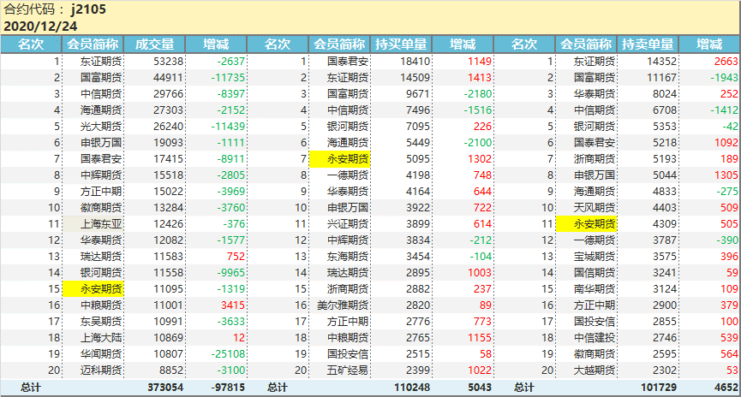Viewport: 741px width, 397px height.
Task: Click volume value 26240
Action: click(168, 127)
